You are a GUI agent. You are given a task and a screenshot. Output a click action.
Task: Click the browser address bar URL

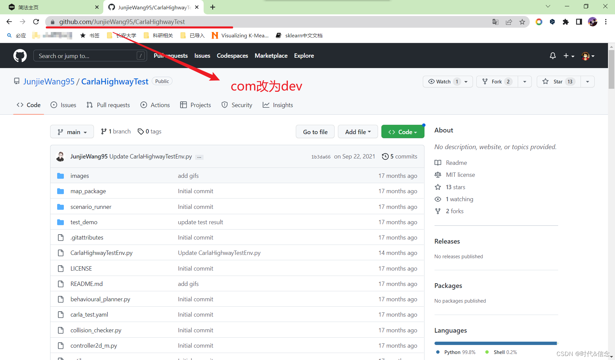tap(122, 22)
